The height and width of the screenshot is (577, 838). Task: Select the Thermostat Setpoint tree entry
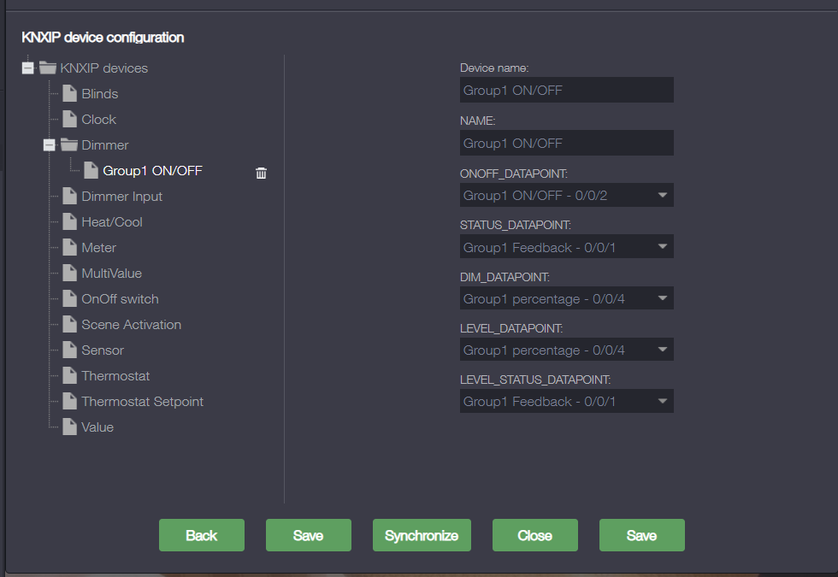pos(142,402)
